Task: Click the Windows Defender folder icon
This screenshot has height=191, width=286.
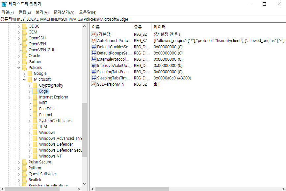Action: tap(35, 144)
